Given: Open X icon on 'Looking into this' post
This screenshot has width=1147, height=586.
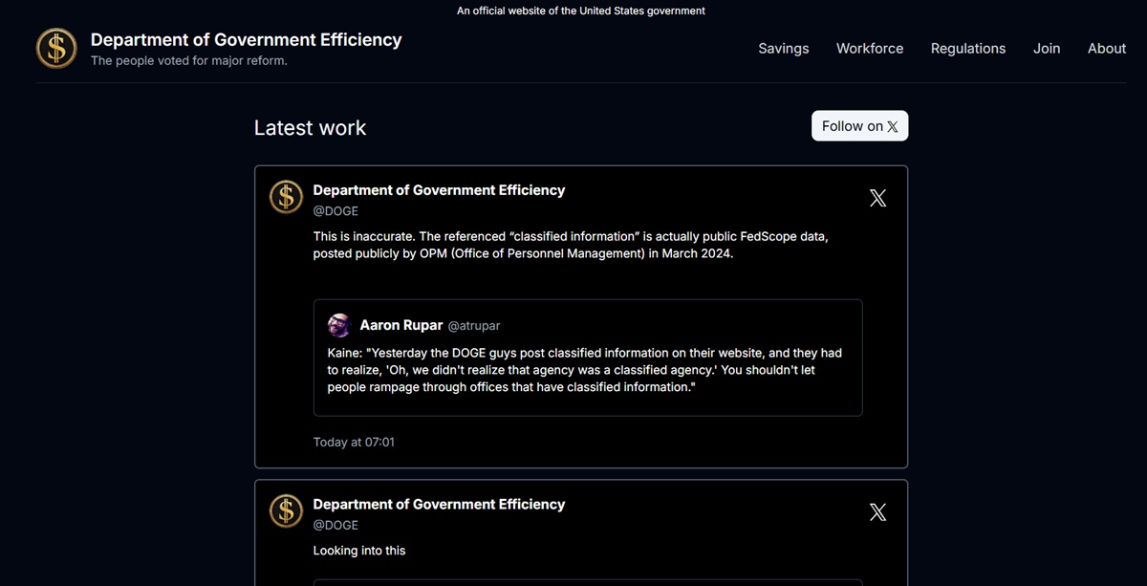Looking at the screenshot, I should click(877, 512).
